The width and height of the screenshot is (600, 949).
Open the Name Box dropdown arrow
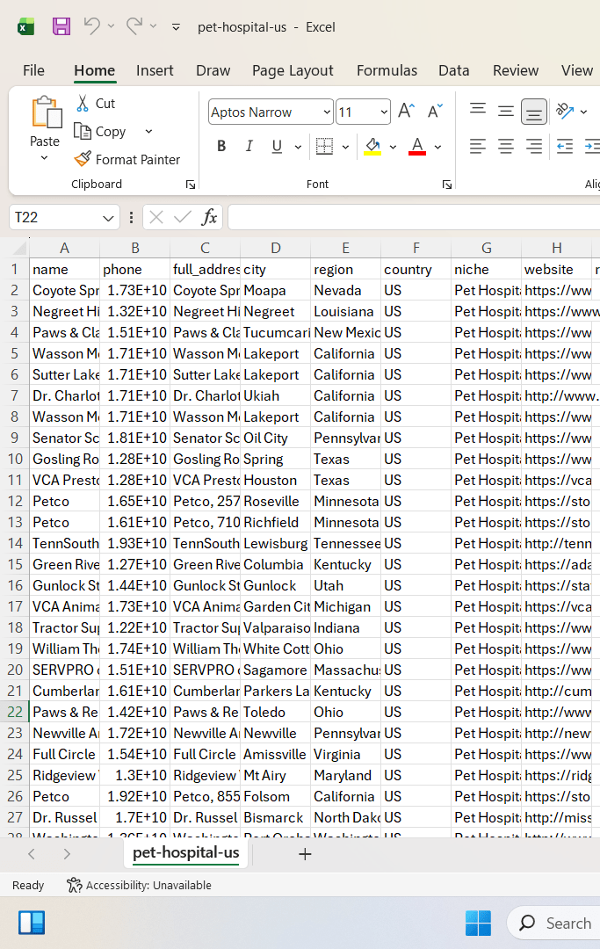pos(108,218)
